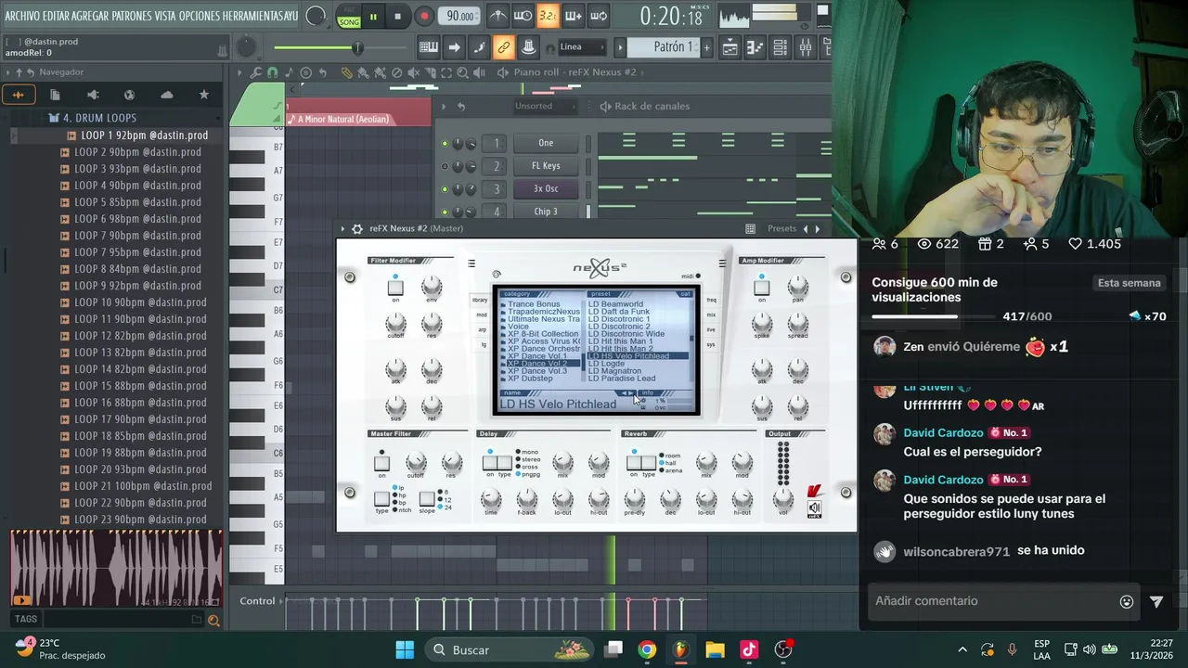Select the 3x Osc channel
This screenshot has width=1188, height=668.
tap(546, 188)
